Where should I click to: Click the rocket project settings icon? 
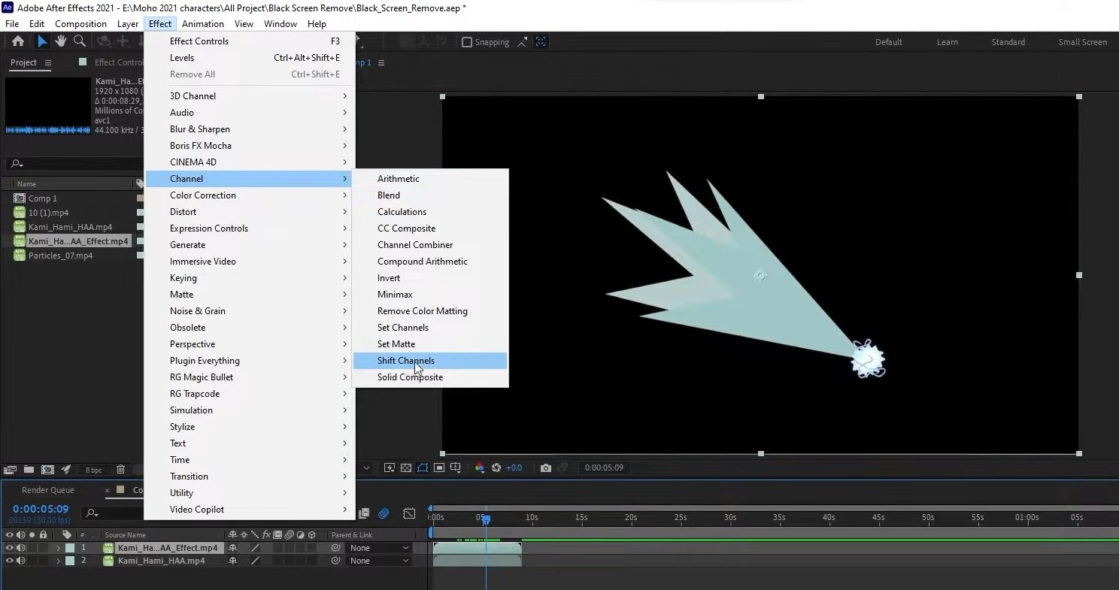66,470
